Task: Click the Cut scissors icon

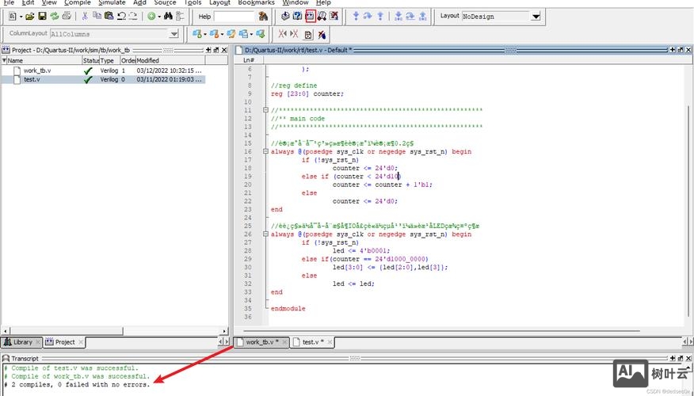Action: [84, 16]
